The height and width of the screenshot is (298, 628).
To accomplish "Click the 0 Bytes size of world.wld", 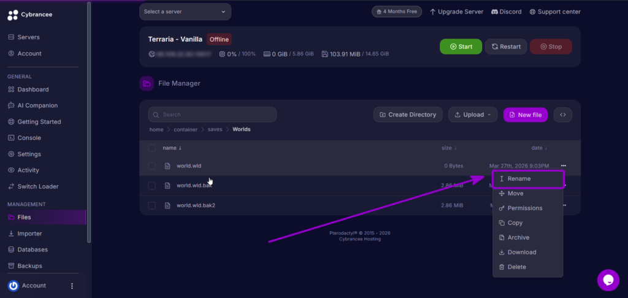I will (x=454, y=166).
